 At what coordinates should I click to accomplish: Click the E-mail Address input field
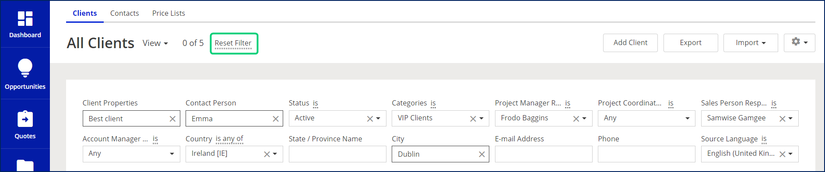(544, 154)
